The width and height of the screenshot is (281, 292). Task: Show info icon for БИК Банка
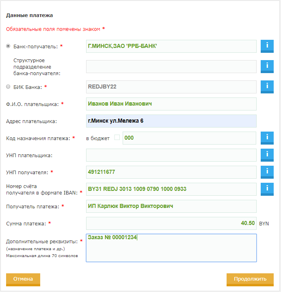coord(267,87)
